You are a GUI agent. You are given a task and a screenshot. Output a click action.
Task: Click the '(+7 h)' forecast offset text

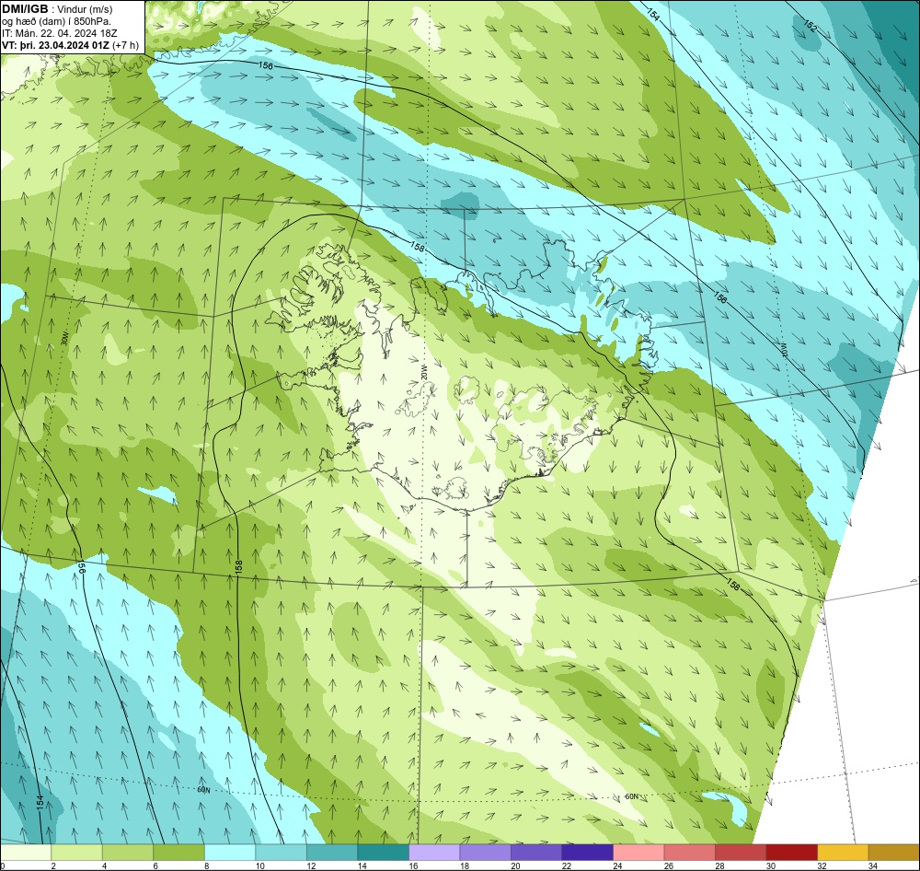click(125, 45)
